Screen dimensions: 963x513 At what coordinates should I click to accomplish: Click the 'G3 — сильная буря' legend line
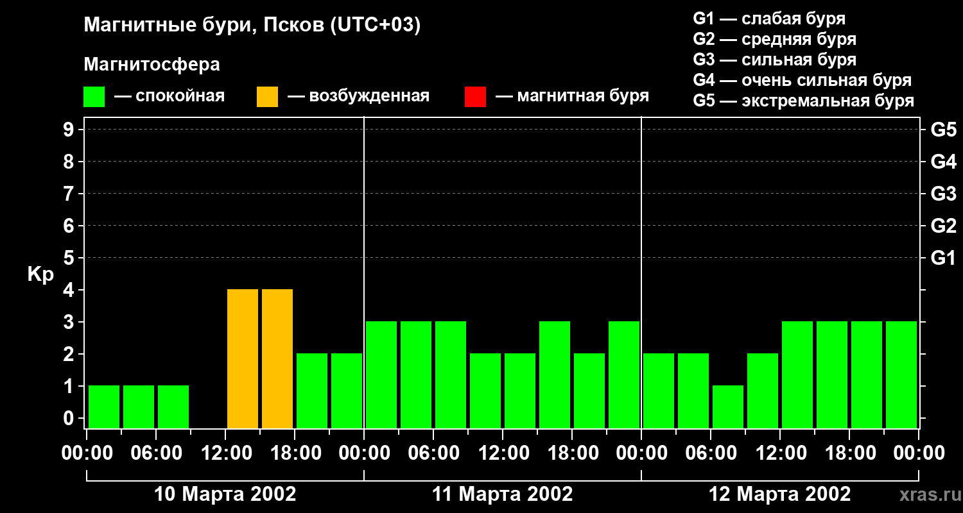774,60
